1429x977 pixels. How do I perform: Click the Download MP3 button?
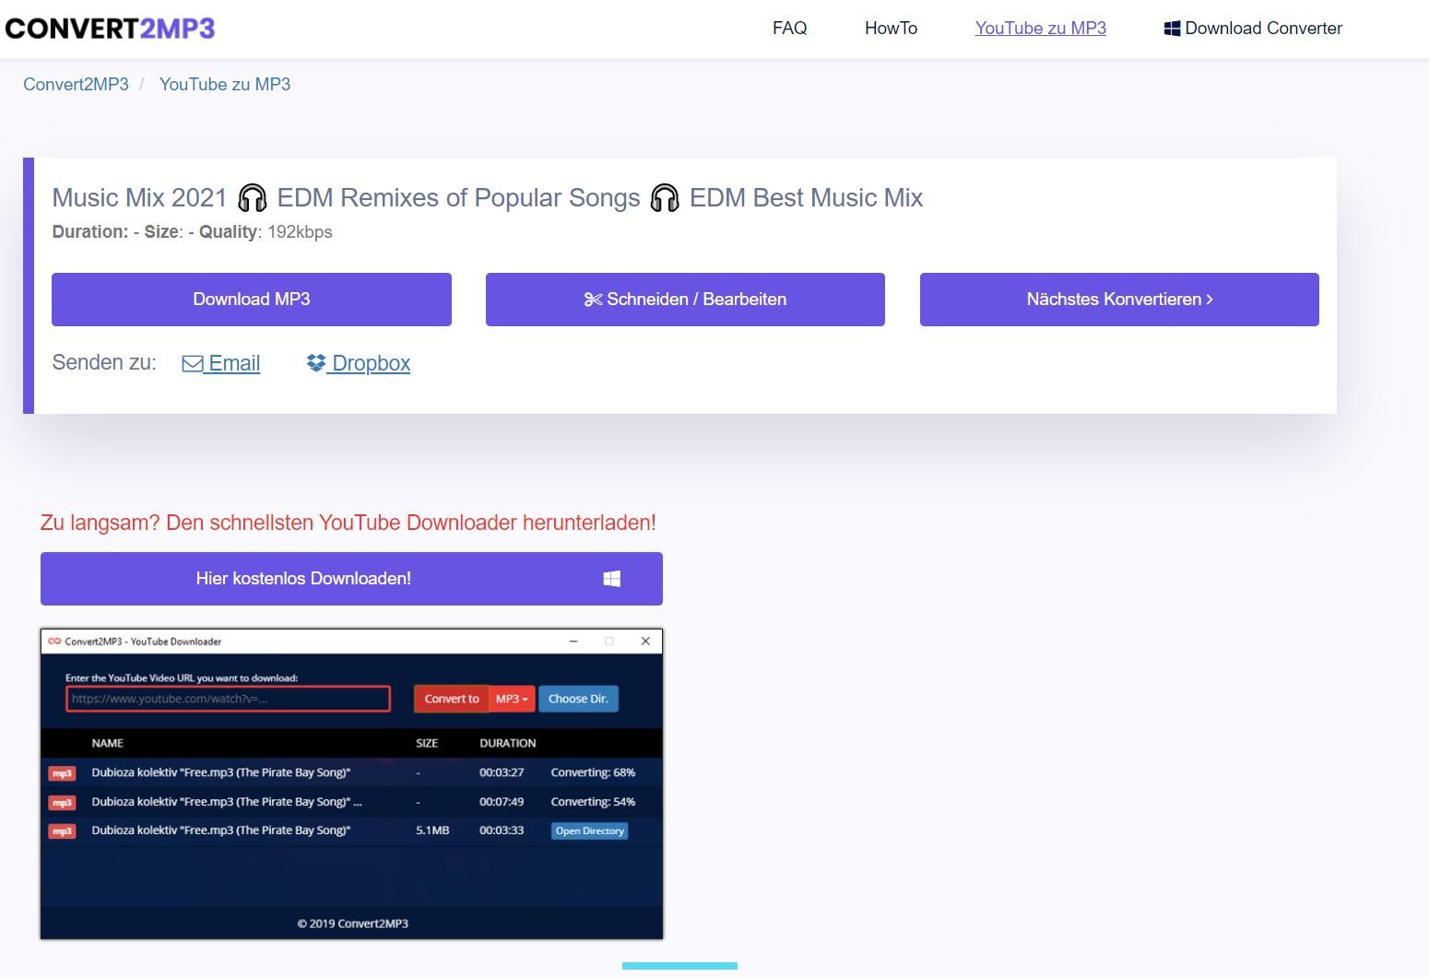(252, 300)
